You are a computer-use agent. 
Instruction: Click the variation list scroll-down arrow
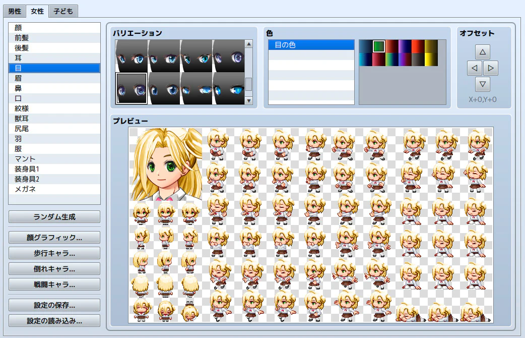[x=249, y=100]
